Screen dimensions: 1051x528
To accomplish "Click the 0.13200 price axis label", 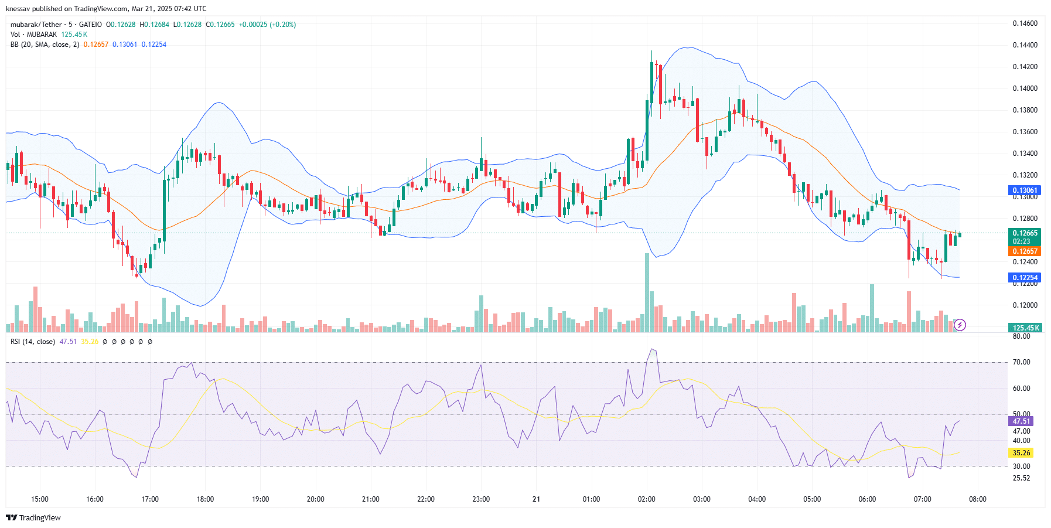I will coord(1025,175).
